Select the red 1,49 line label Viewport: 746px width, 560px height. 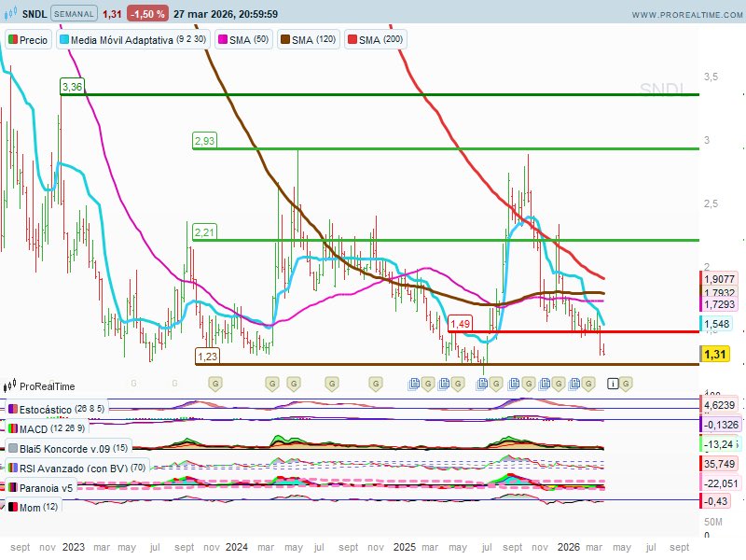point(460,323)
